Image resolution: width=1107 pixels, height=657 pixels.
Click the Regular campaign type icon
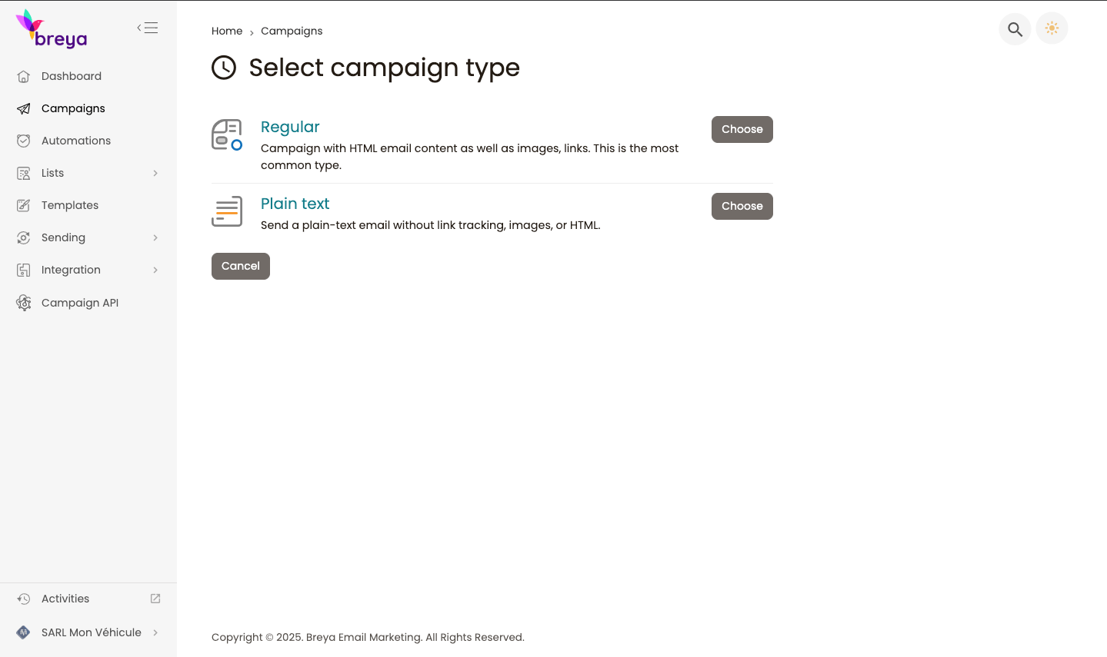pos(227,134)
